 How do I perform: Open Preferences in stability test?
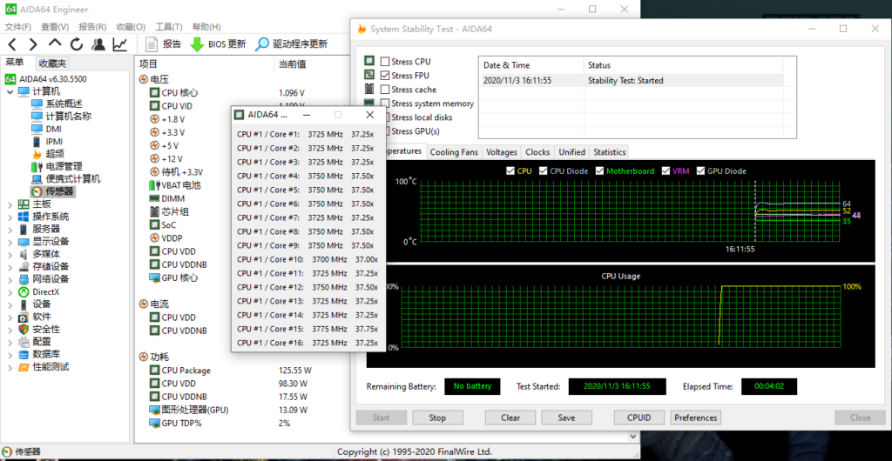coord(696,418)
